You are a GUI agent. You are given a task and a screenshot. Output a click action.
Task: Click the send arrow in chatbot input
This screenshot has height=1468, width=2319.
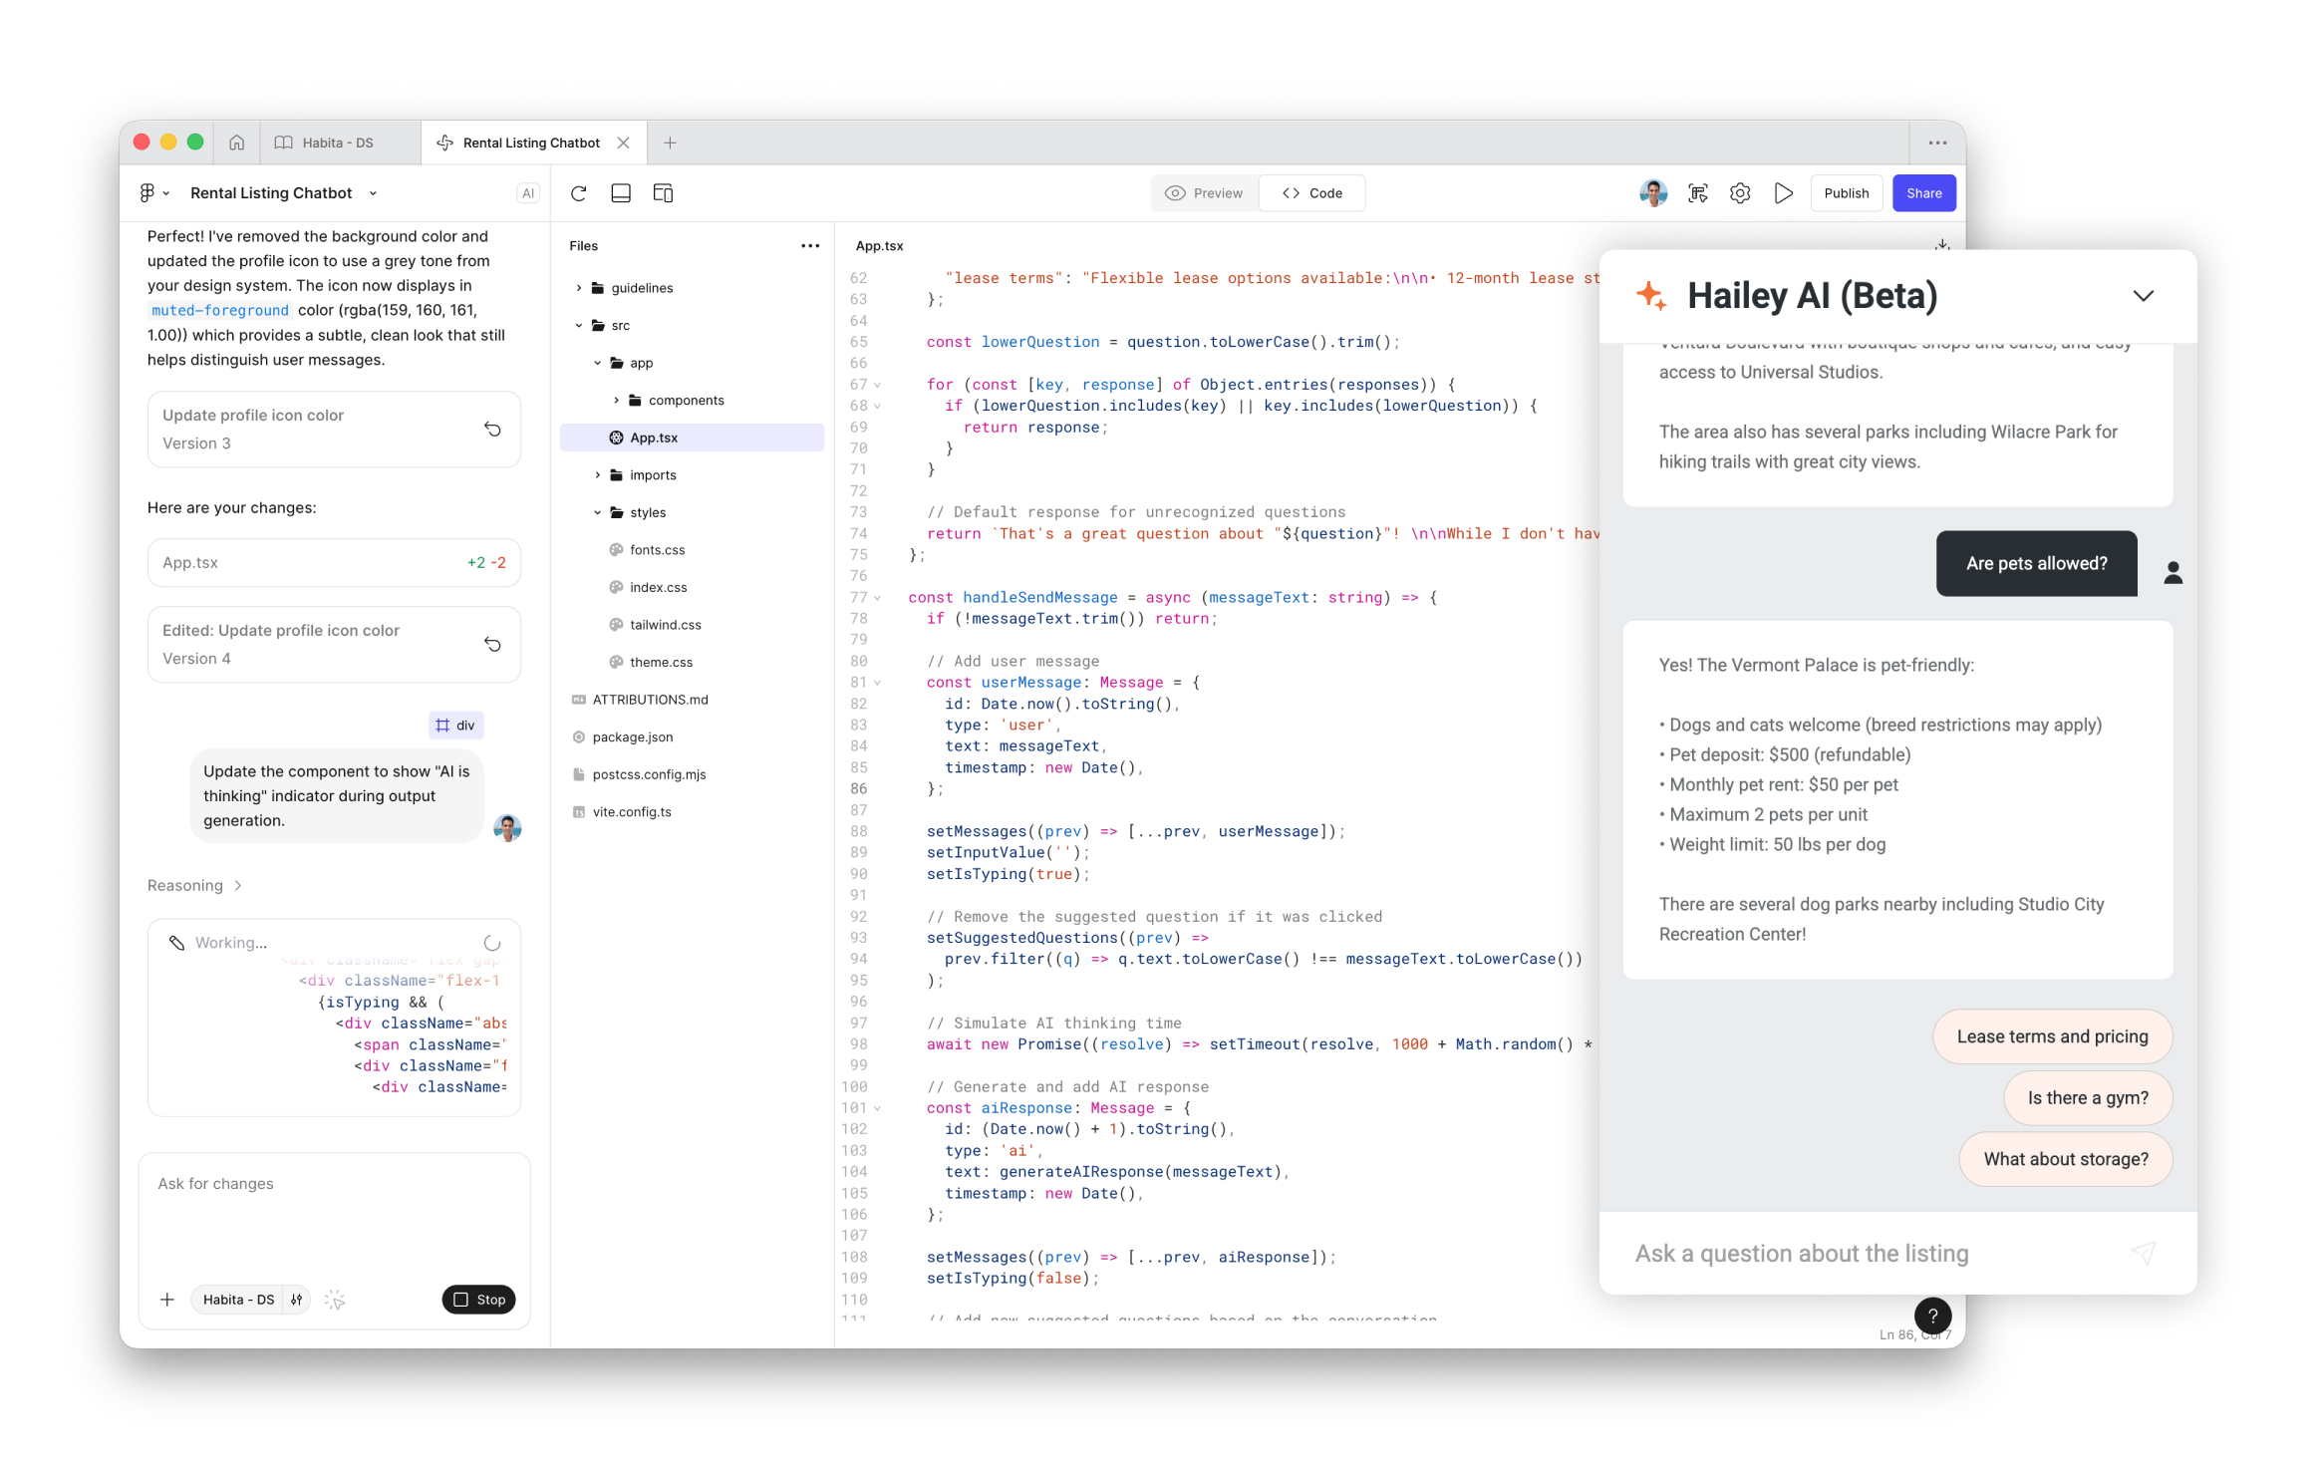click(2143, 1253)
